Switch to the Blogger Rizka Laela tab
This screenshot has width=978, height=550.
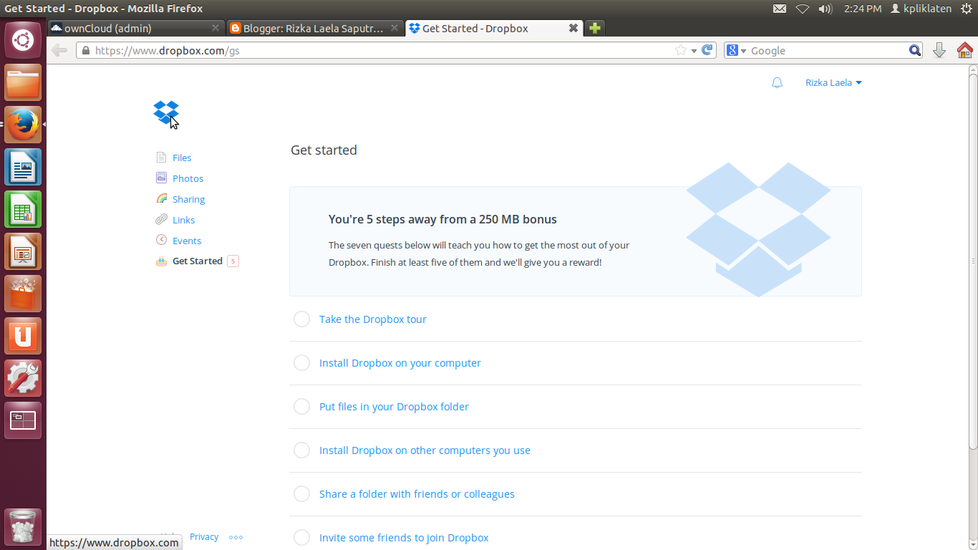(x=315, y=29)
